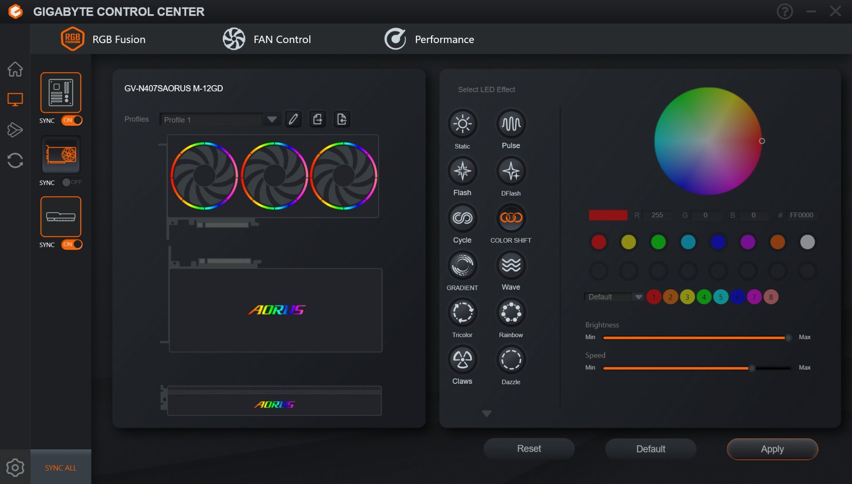This screenshot has width=852, height=484.
Task: Choose the Flash LED effect
Action: point(462,171)
